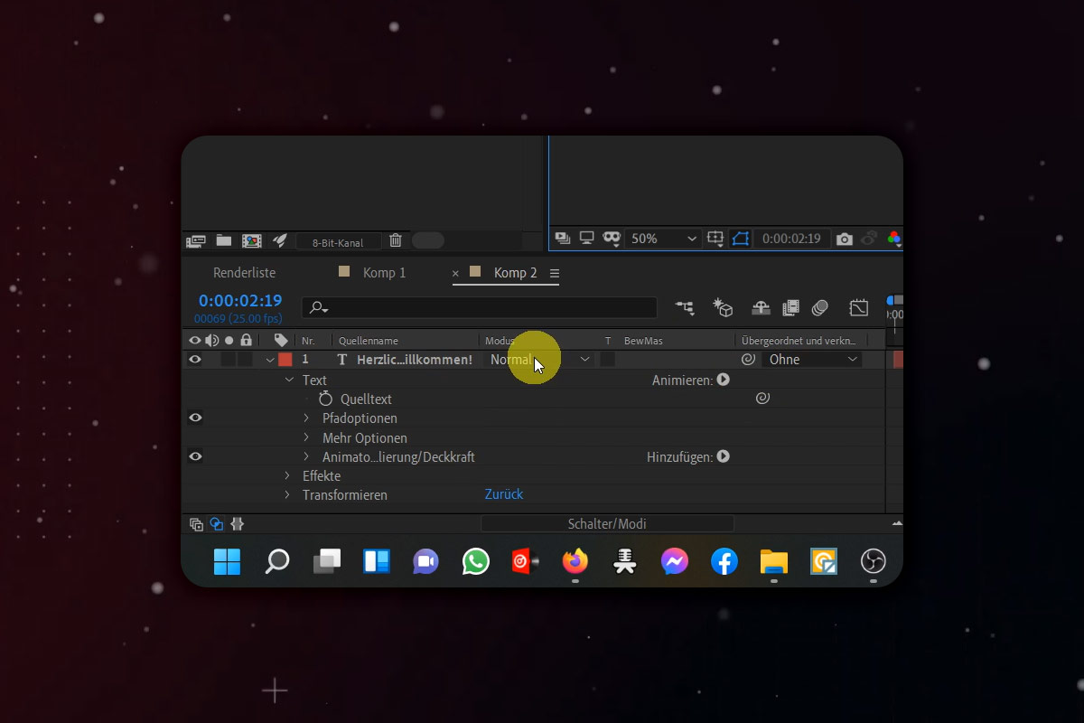Image resolution: width=1084 pixels, height=723 pixels.
Task: Click the Quellenname column header
Action: pyautogui.click(x=369, y=341)
